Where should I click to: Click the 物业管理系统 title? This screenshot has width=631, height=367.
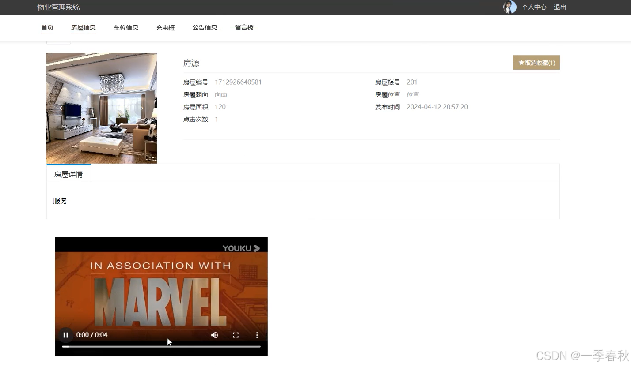58,7
